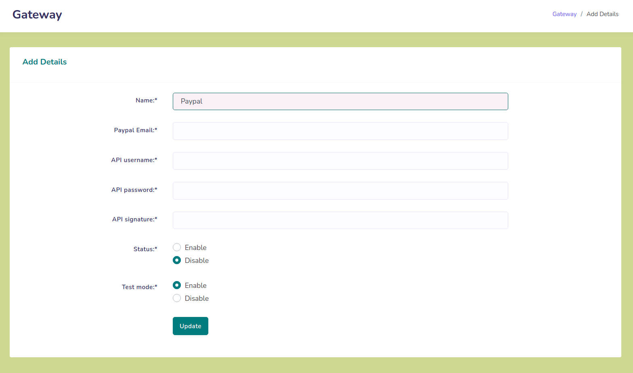Click the Name input field containing Paypal
The height and width of the screenshot is (373, 633).
pyautogui.click(x=340, y=101)
